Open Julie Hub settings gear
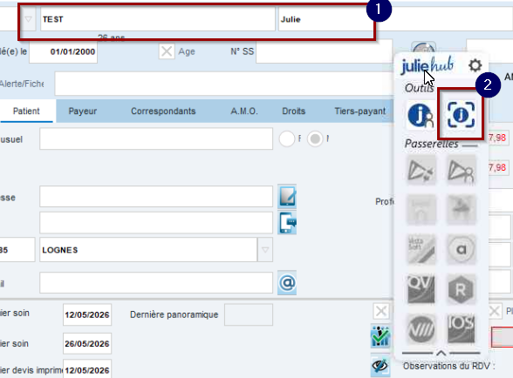 (x=475, y=65)
